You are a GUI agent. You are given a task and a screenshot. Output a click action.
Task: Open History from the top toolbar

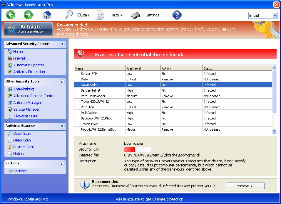click(x=116, y=15)
